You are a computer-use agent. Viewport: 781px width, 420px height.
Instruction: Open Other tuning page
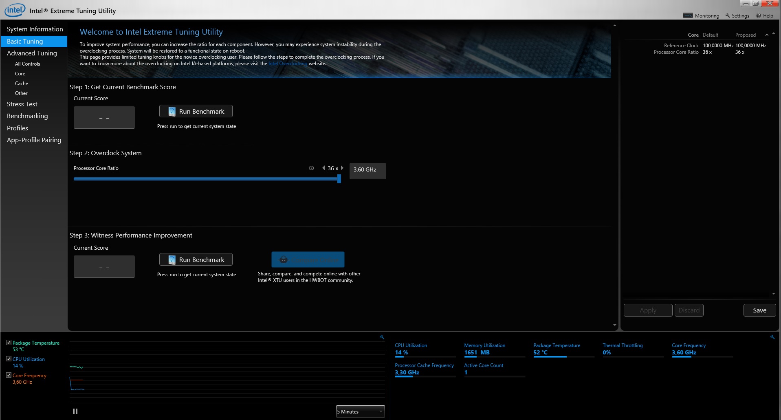[x=21, y=93]
